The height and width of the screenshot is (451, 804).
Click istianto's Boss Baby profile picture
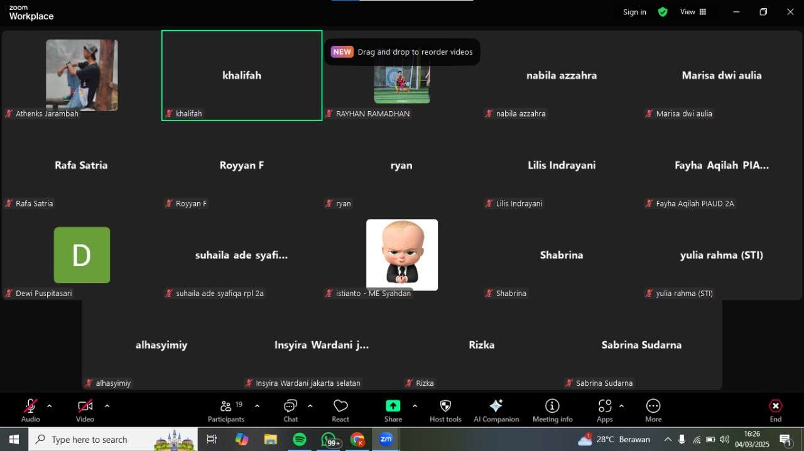[402, 255]
